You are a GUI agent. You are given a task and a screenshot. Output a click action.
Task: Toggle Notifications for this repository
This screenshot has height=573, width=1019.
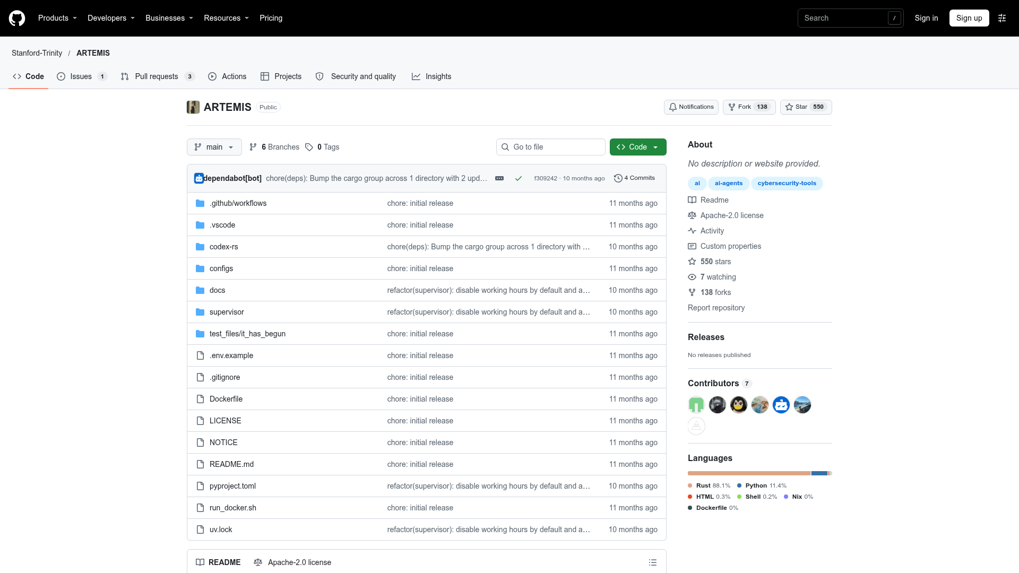click(x=691, y=107)
